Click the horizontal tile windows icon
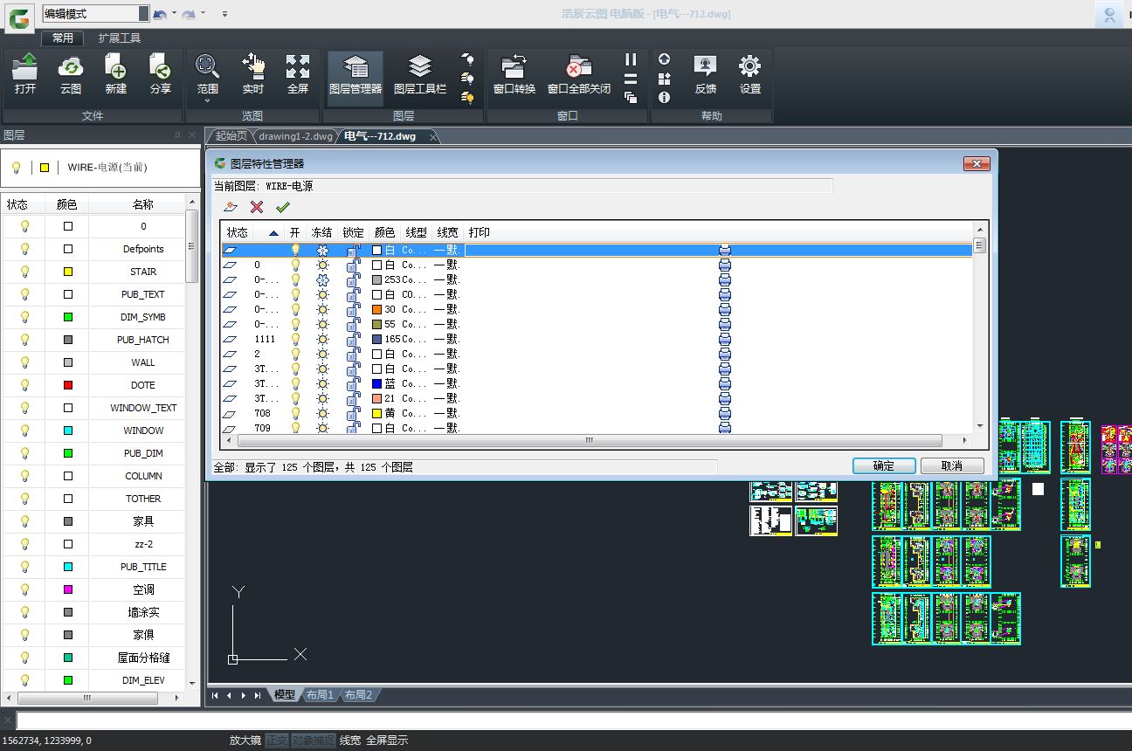The image size is (1132, 751). tap(631, 79)
